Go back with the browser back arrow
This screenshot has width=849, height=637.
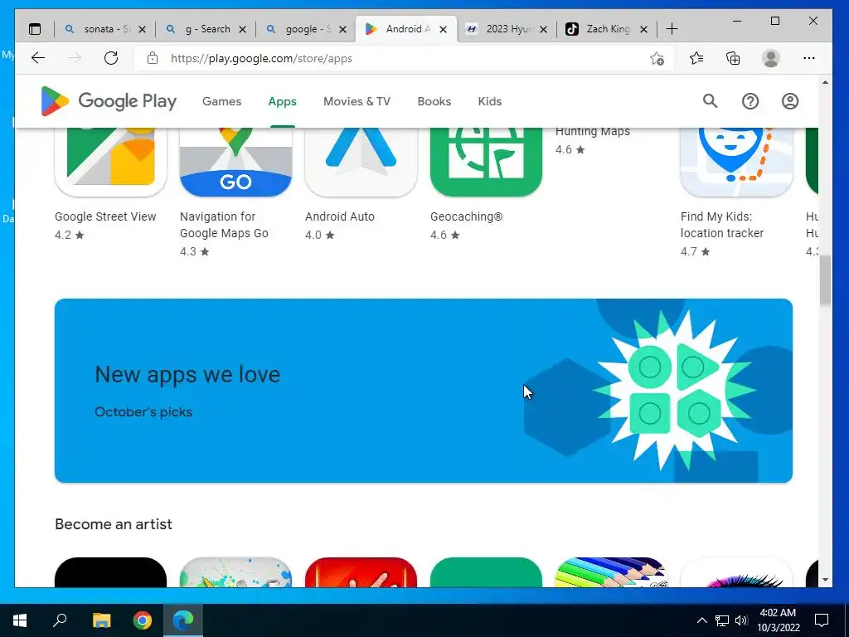(x=38, y=58)
